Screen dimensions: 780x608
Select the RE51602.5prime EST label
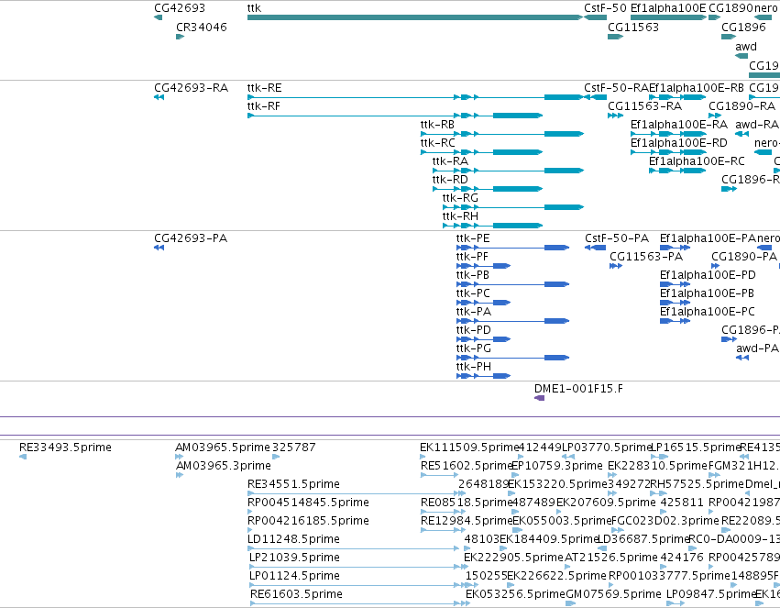(467, 466)
